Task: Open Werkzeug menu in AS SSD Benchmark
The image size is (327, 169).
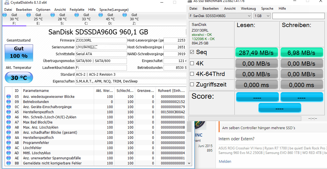Action: pos(248,9)
